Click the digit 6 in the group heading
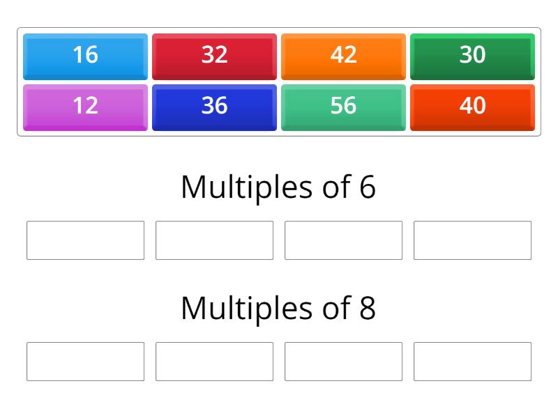 tap(368, 187)
